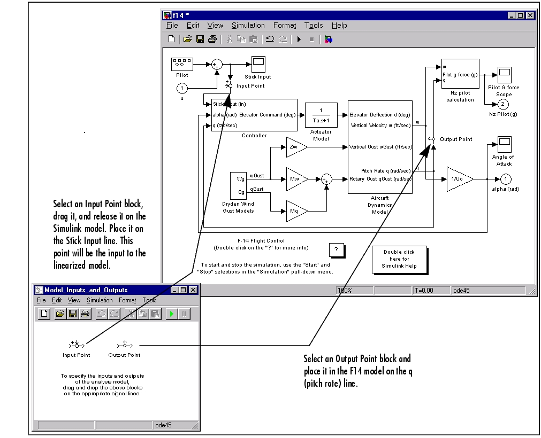
Task: Open File menu in f14 window
Action: click(x=172, y=26)
